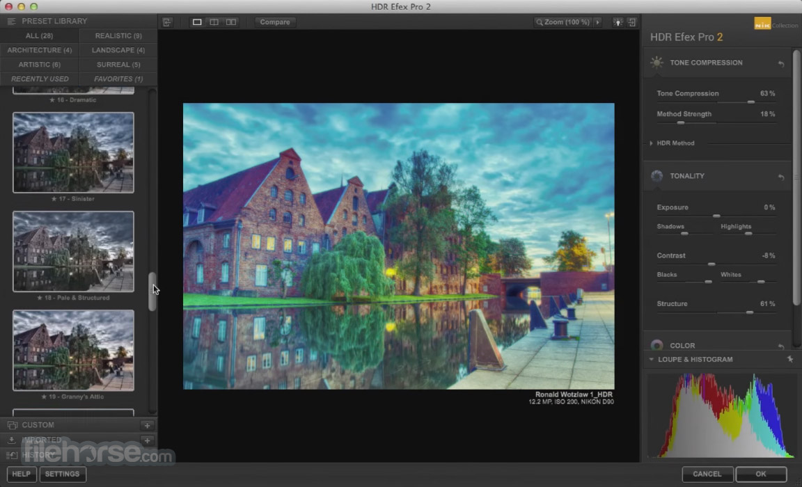
Task: Favorite the 19 - Granny's Attic star
Action: point(44,397)
